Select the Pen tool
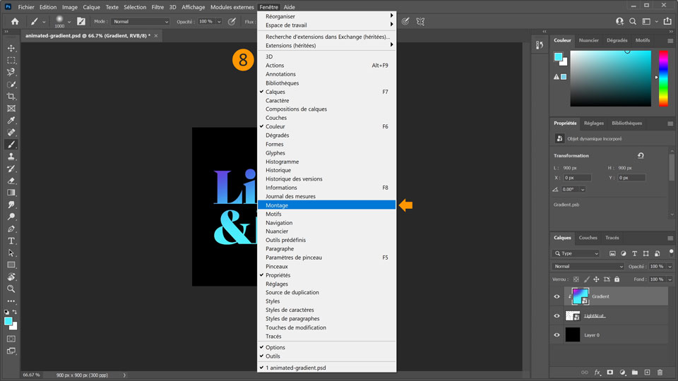 (11, 229)
